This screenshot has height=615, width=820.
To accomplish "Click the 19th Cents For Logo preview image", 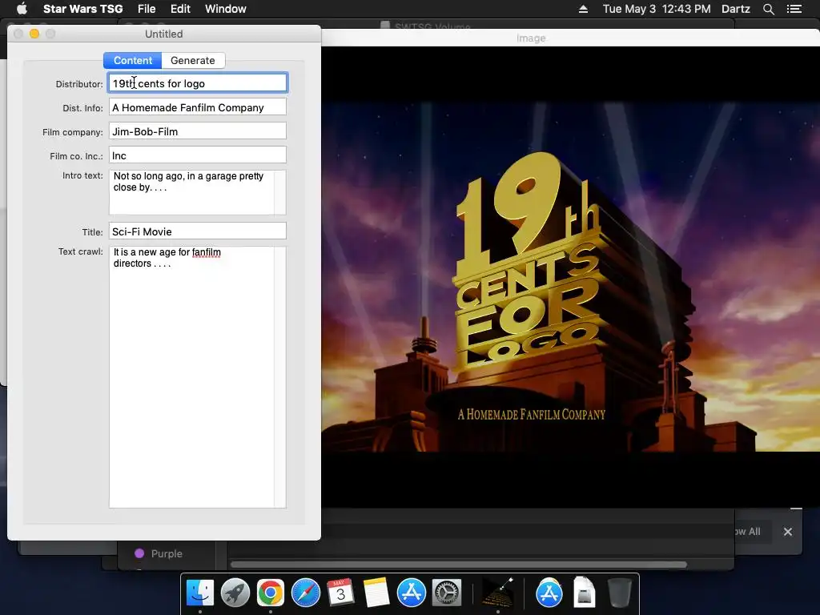I will (570, 276).
